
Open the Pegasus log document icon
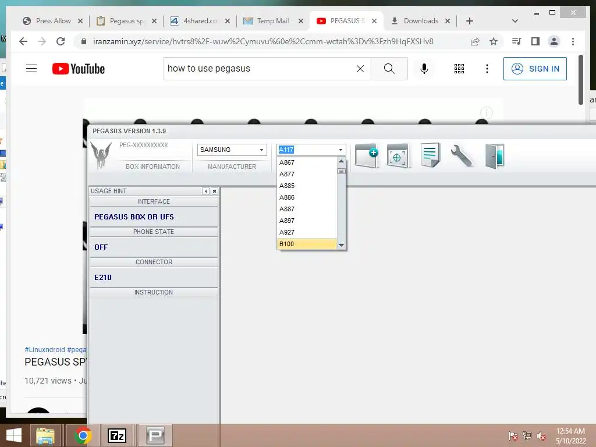[430, 155]
